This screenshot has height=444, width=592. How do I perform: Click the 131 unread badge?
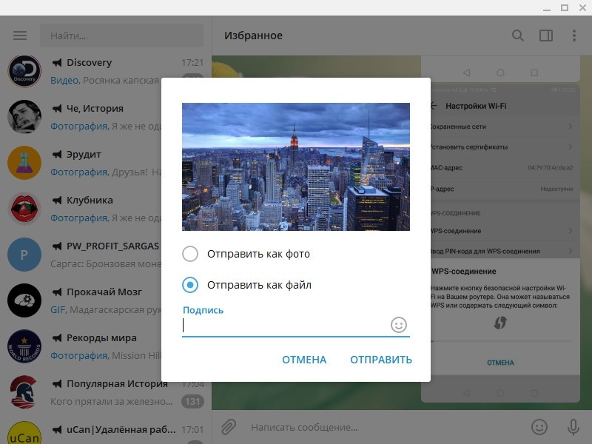(192, 401)
